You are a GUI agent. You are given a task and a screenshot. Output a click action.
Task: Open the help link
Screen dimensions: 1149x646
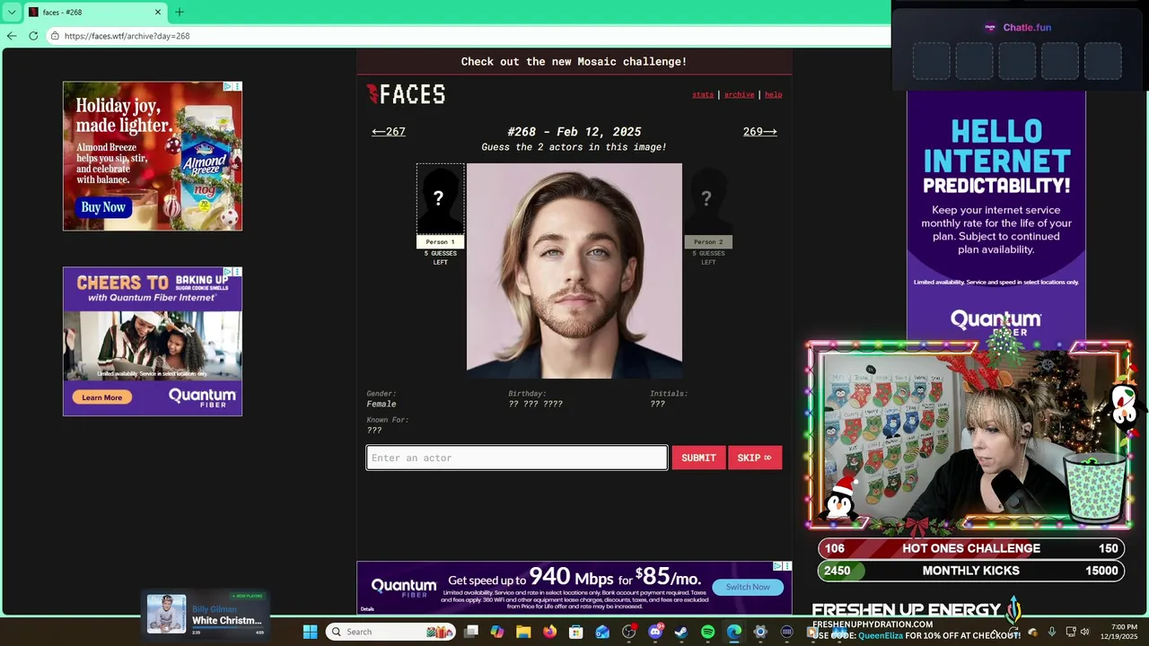773,94
